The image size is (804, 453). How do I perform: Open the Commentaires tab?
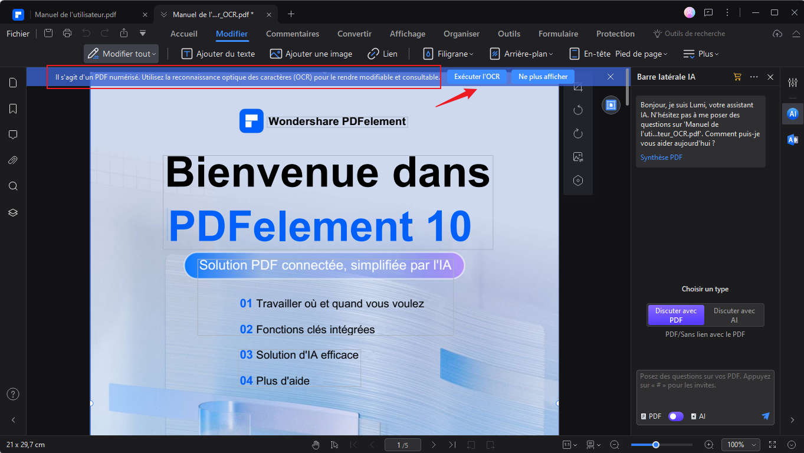pyautogui.click(x=293, y=34)
